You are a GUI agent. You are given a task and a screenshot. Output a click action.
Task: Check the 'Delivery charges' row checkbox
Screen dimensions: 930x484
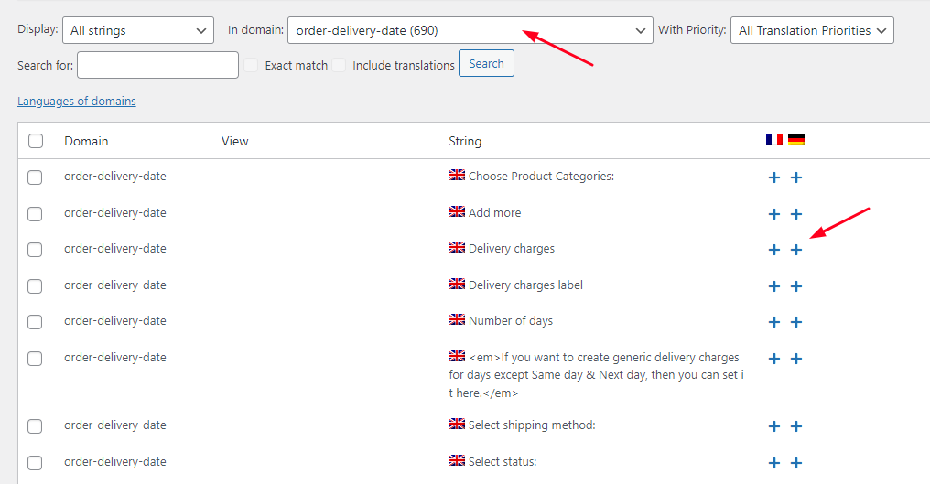[x=35, y=250]
